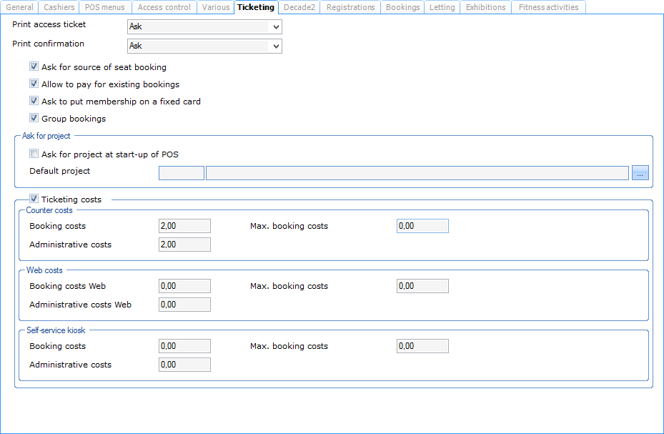Go to the POS menus tab
This screenshot has height=434, width=664.
coord(104,7)
